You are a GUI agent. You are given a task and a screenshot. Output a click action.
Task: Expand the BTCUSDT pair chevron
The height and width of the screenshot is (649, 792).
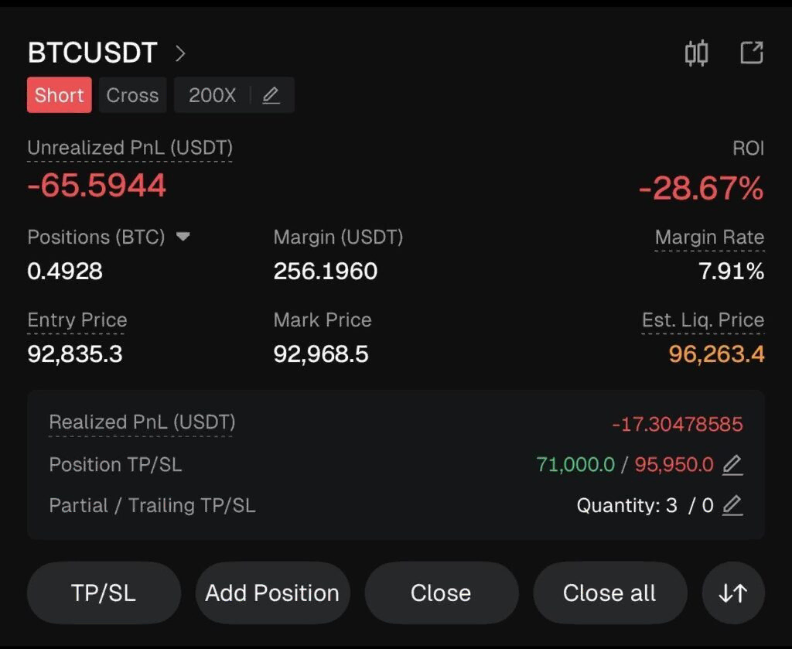click(x=180, y=53)
